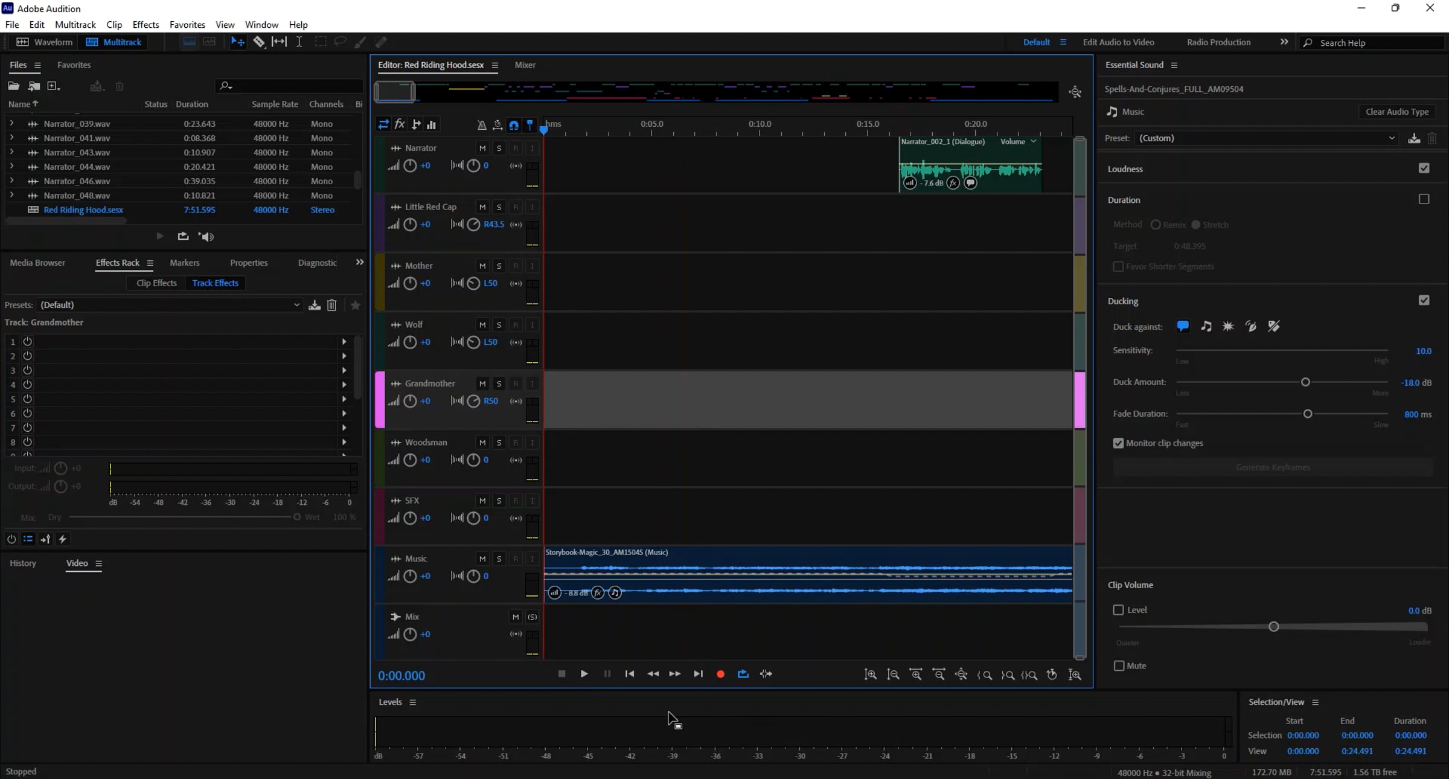Image resolution: width=1449 pixels, height=779 pixels.
Task: Click the Zoom Out Full icon
Action: tap(962, 675)
